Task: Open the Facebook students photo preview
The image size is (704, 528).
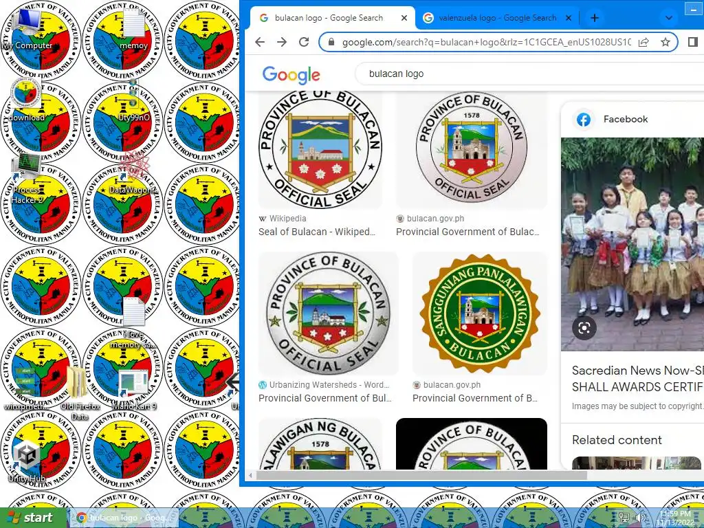Action: 632,244
